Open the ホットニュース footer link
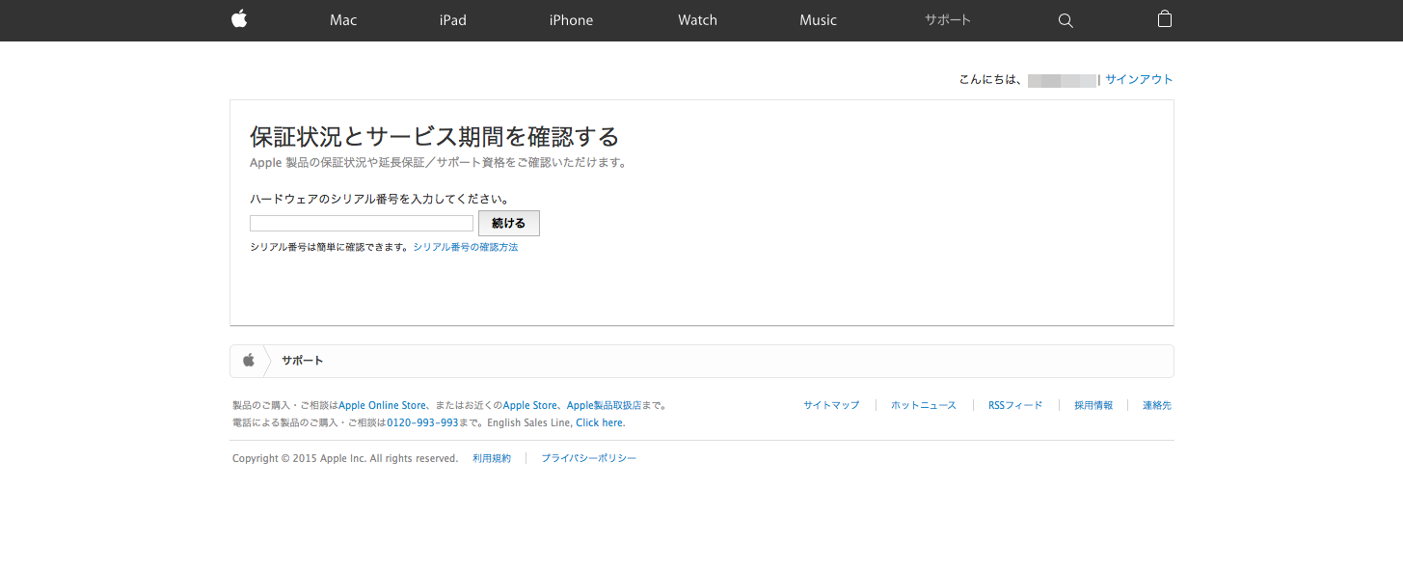The width and height of the screenshot is (1403, 570). pos(924,406)
